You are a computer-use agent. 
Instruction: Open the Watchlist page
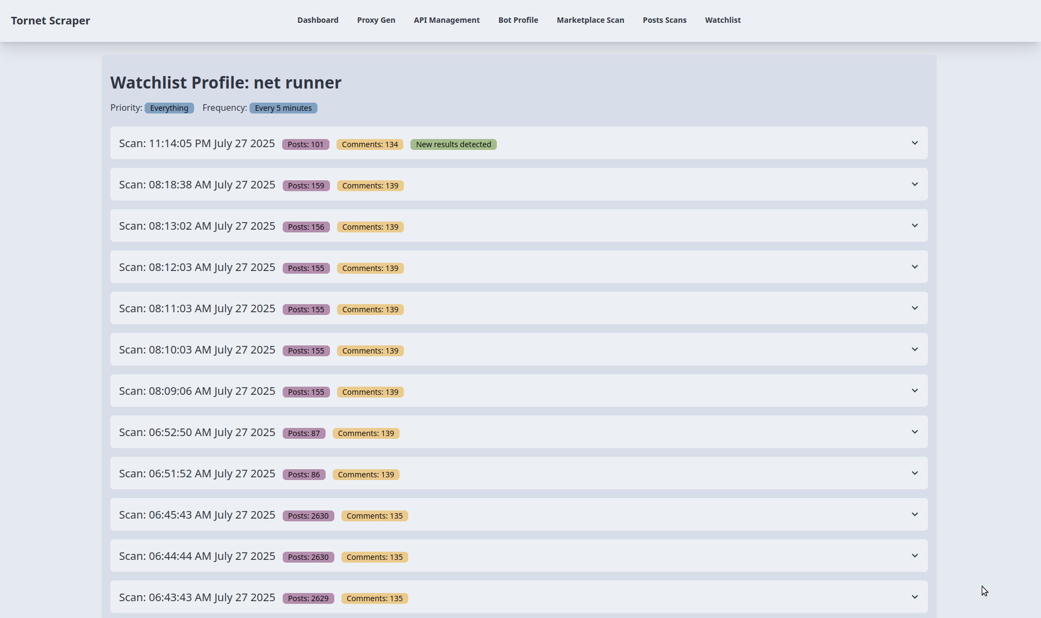722,20
